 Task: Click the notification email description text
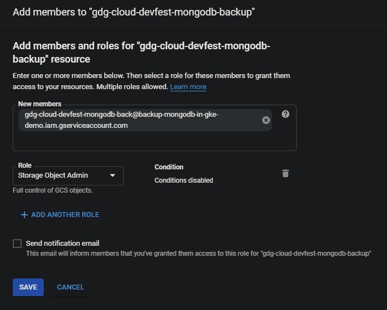click(x=198, y=254)
